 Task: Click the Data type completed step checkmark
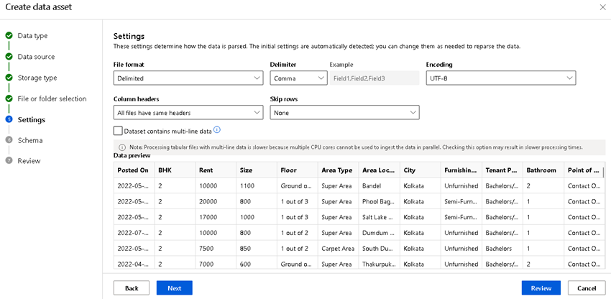9,36
